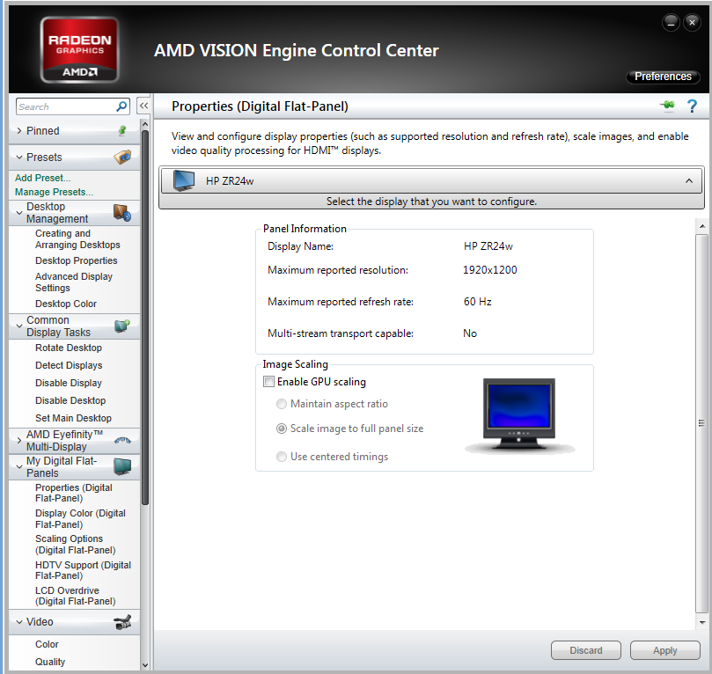The height and width of the screenshot is (674, 712).
Task: Minimize the Control Center window
Action: tap(671, 22)
